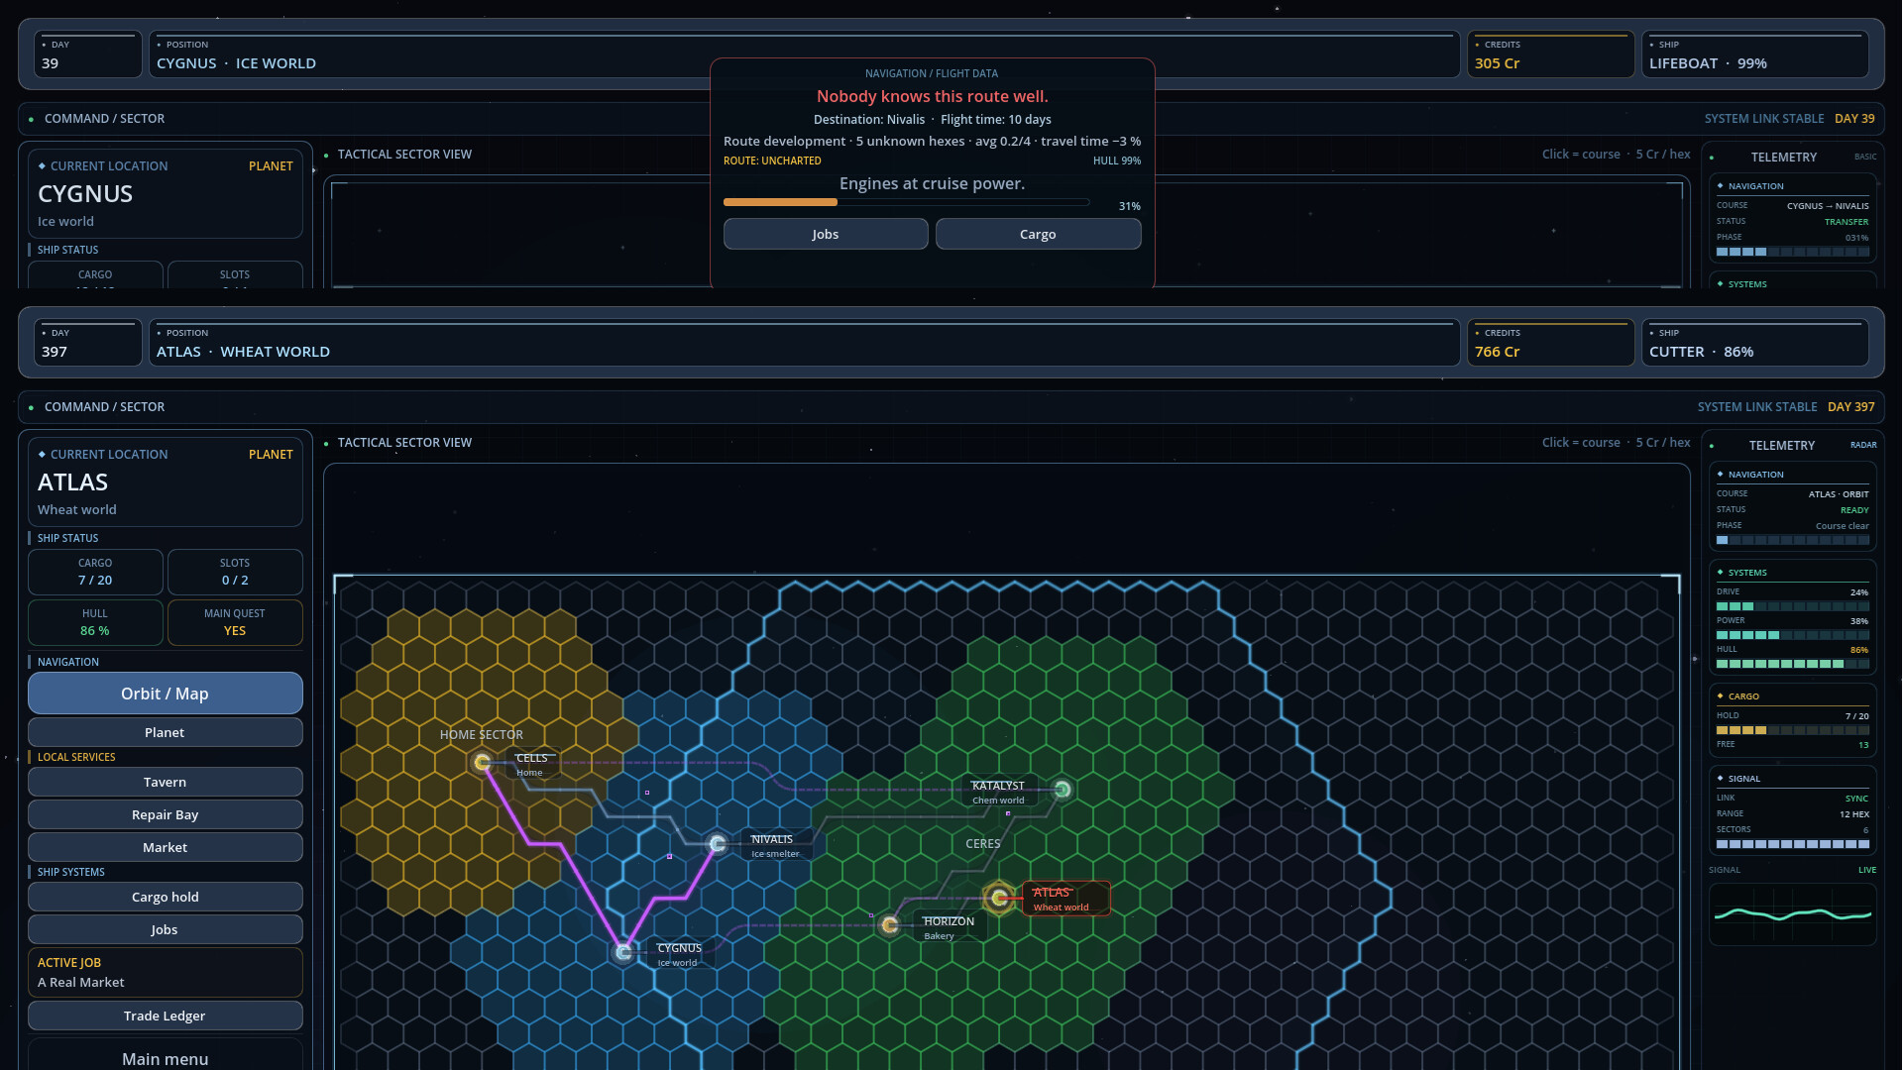Select the ATLAS wheat world node

999,899
